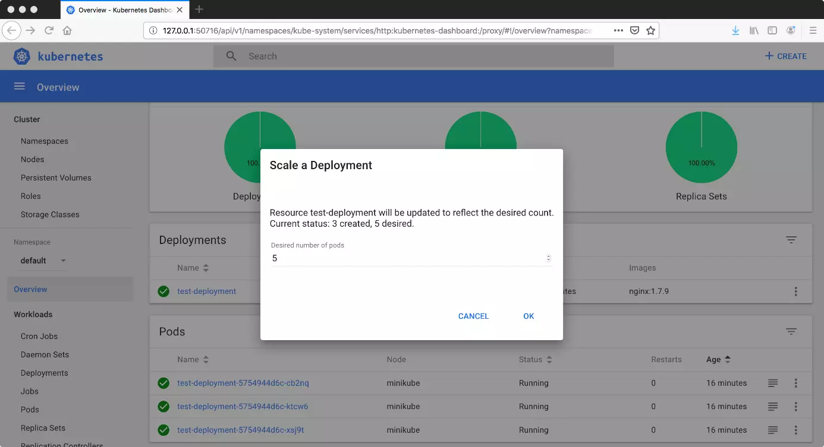Open the downloads arrow in the toolbar

(735, 30)
